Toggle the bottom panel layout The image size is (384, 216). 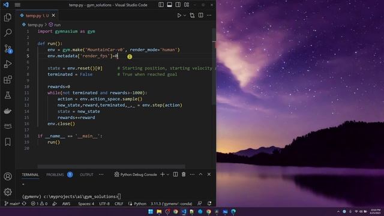pos(169,5)
